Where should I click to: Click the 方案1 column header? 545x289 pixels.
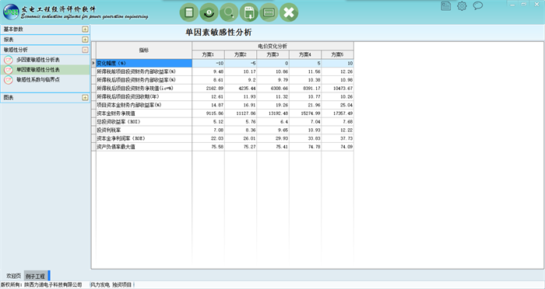click(x=208, y=54)
